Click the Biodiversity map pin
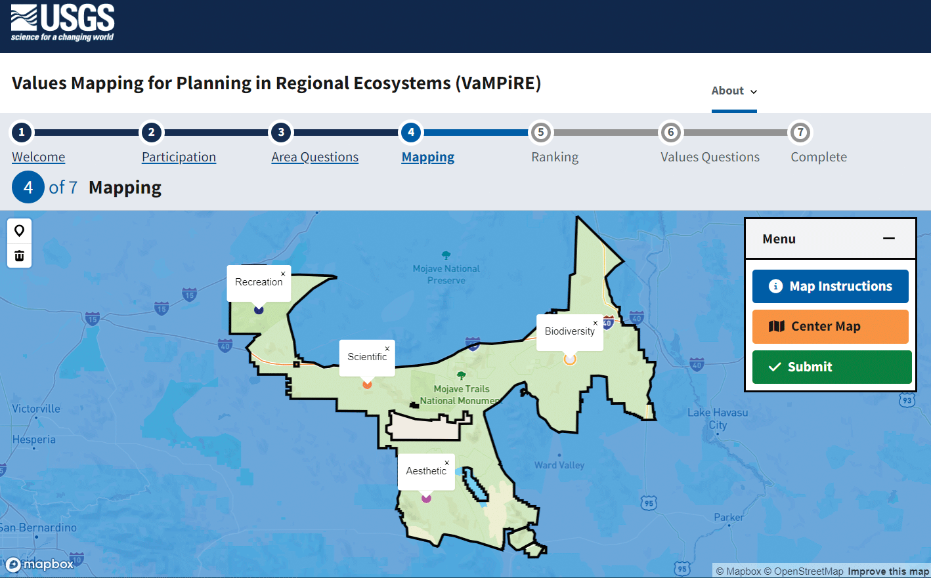 point(569,359)
